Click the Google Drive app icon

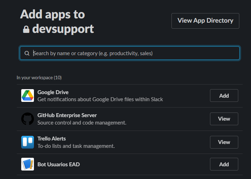[x=28, y=96]
